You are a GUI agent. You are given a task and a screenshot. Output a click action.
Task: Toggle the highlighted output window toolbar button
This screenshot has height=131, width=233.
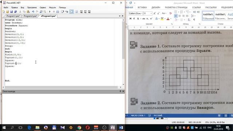(71, 12)
